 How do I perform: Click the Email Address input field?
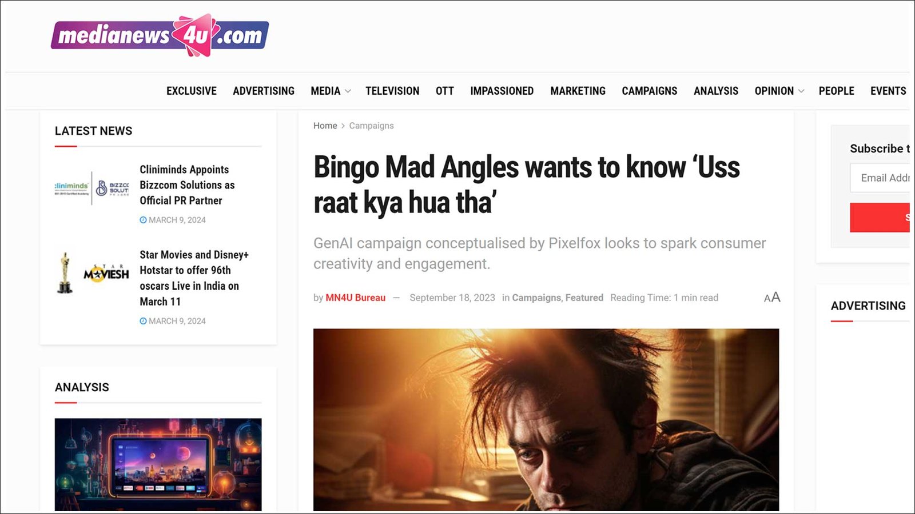880,178
